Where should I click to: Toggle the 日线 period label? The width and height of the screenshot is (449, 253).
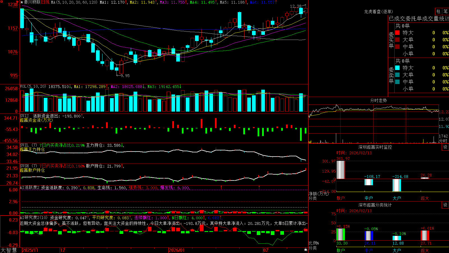tap(45, 2)
